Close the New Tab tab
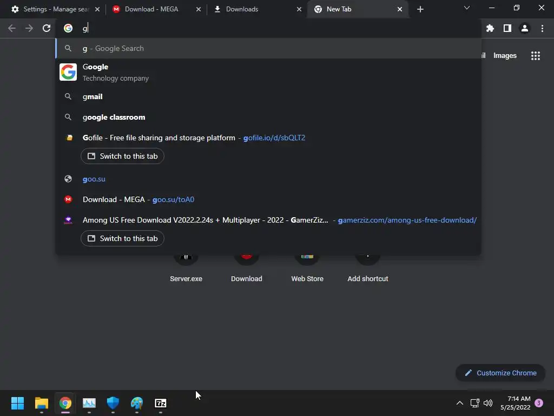The height and width of the screenshot is (416, 554). (x=400, y=9)
